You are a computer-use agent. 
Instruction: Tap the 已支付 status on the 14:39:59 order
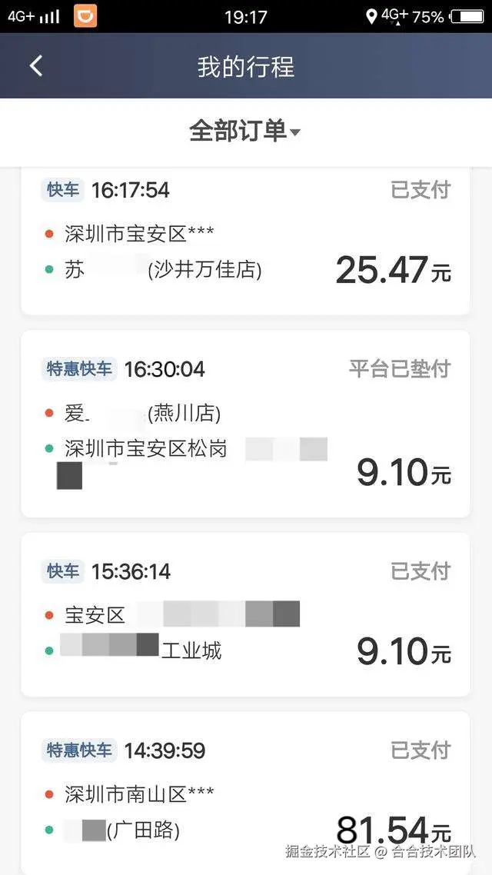pos(421,750)
